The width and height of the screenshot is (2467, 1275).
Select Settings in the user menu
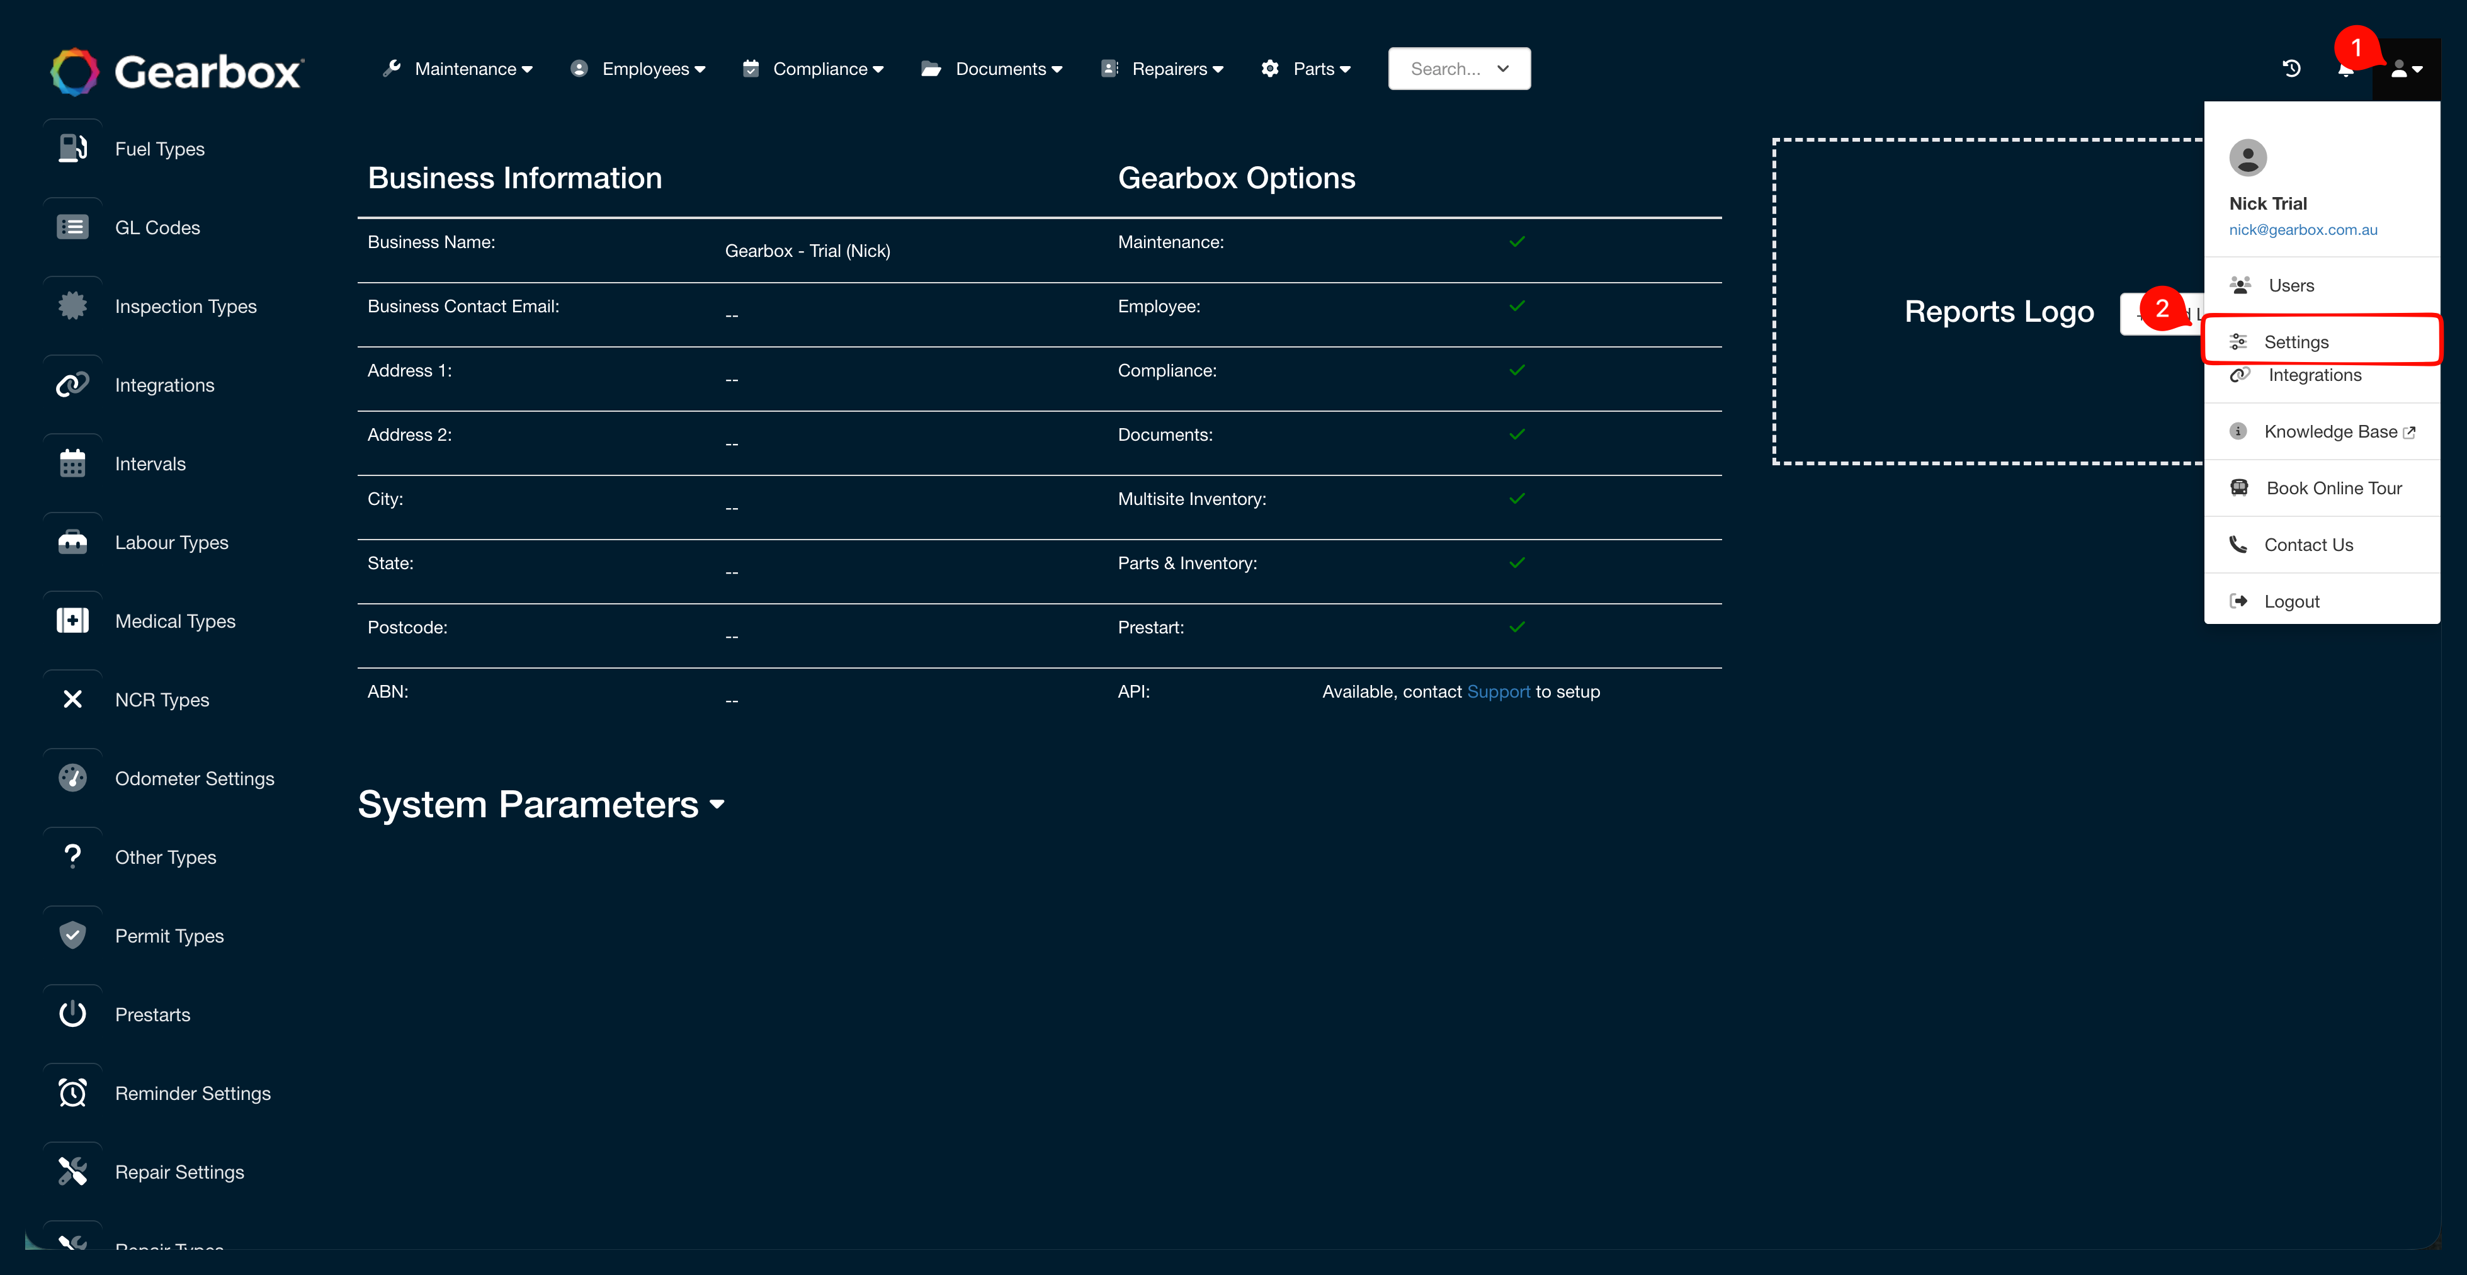2322,341
